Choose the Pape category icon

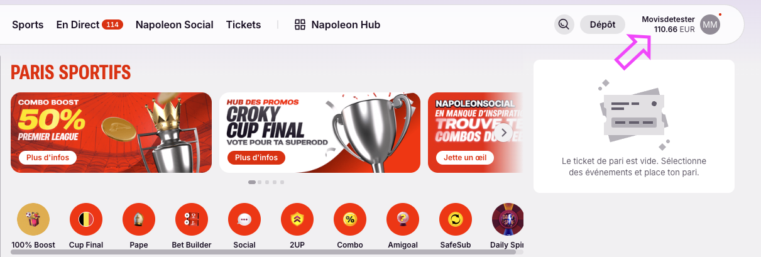pos(139,219)
